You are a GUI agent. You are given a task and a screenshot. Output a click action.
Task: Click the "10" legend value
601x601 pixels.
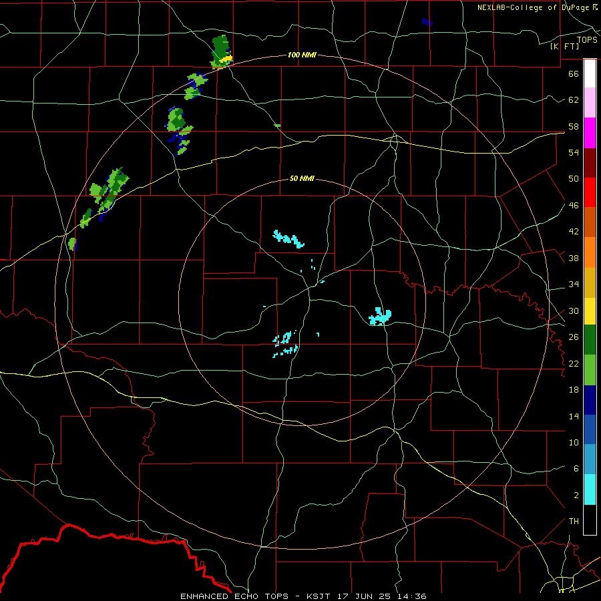tap(574, 443)
